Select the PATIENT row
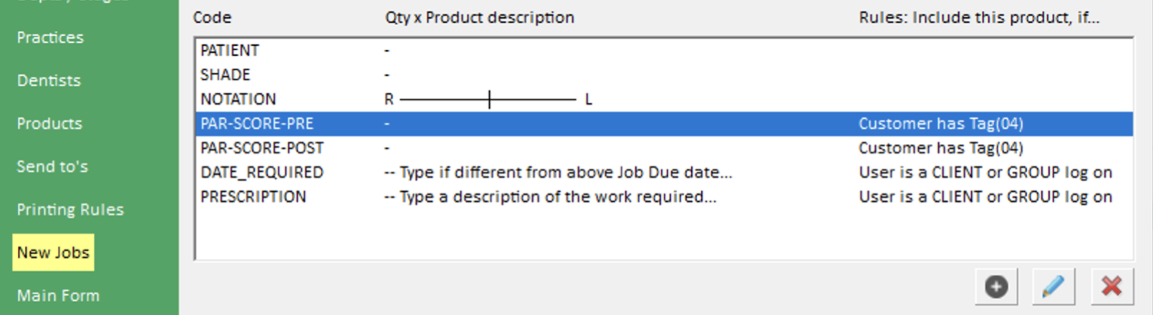The width and height of the screenshot is (1153, 315). click(x=230, y=51)
